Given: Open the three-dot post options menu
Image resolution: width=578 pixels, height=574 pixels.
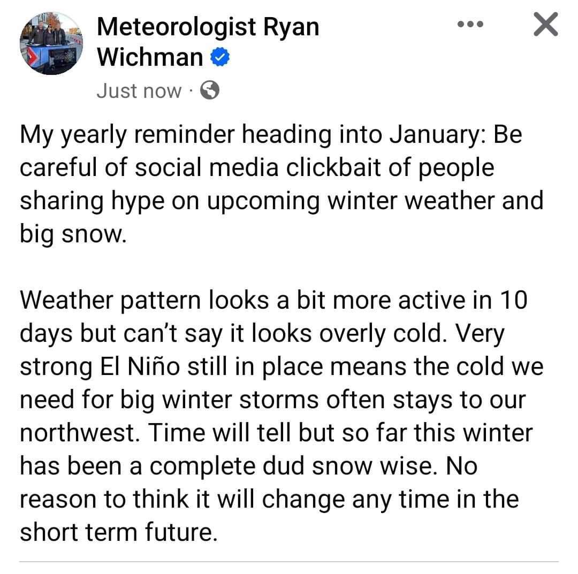Looking at the screenshot, I should [470, 24].
